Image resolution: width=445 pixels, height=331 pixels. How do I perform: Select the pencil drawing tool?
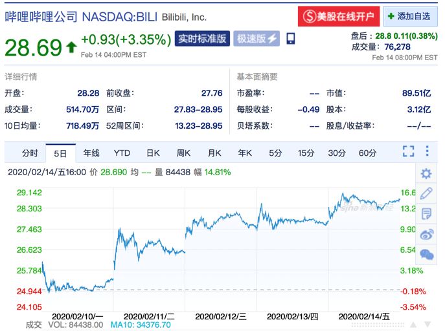pos(426,193)
